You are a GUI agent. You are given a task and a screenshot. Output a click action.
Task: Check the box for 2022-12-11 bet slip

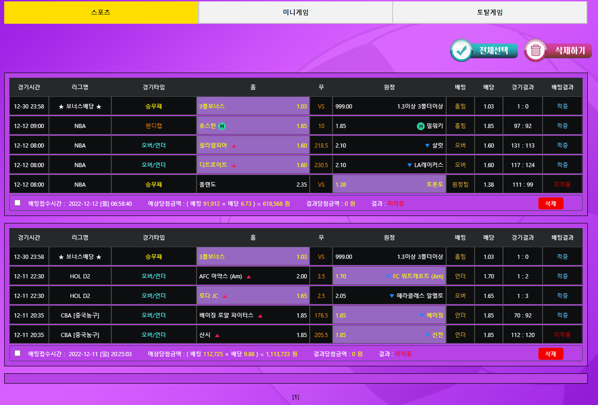point(18,353)
